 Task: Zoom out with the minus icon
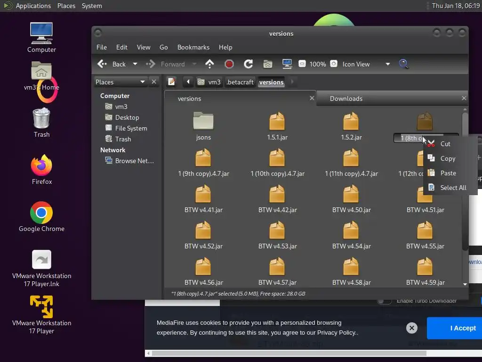point(302,64)
